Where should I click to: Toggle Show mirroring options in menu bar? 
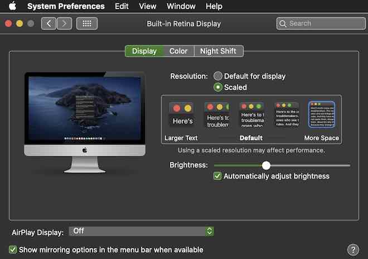(13, 250)
